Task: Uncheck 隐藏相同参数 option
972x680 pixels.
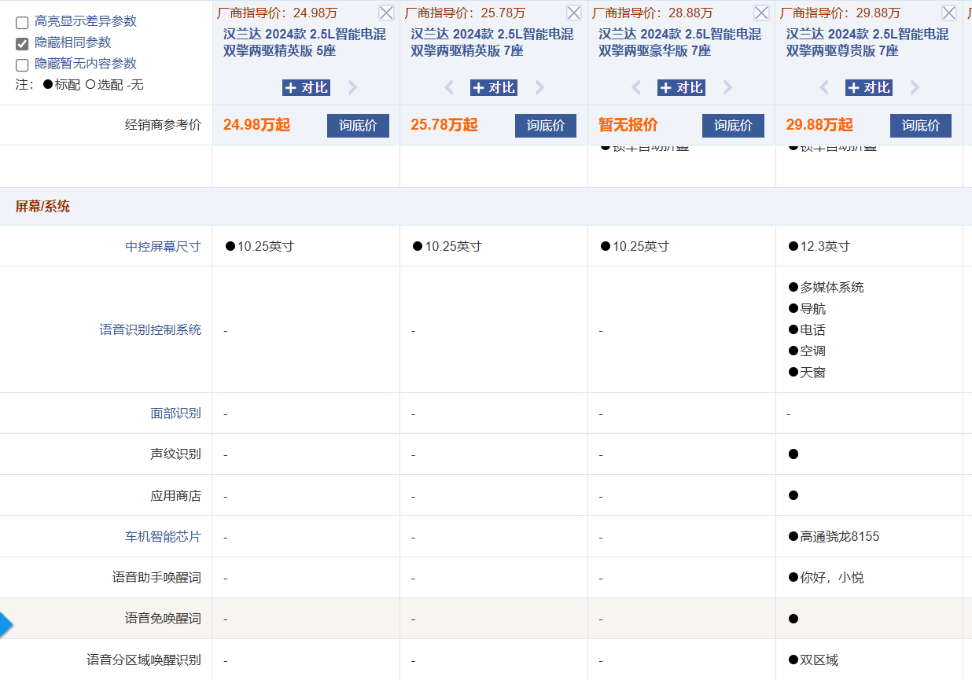Action: pyautogui.click(x=22, y=43)
